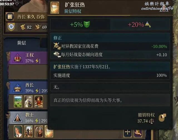This screenshot has width=178, height=140.
Task: Click the ruler name 酋长 米久 吞弥
Action: pos(31,17)
